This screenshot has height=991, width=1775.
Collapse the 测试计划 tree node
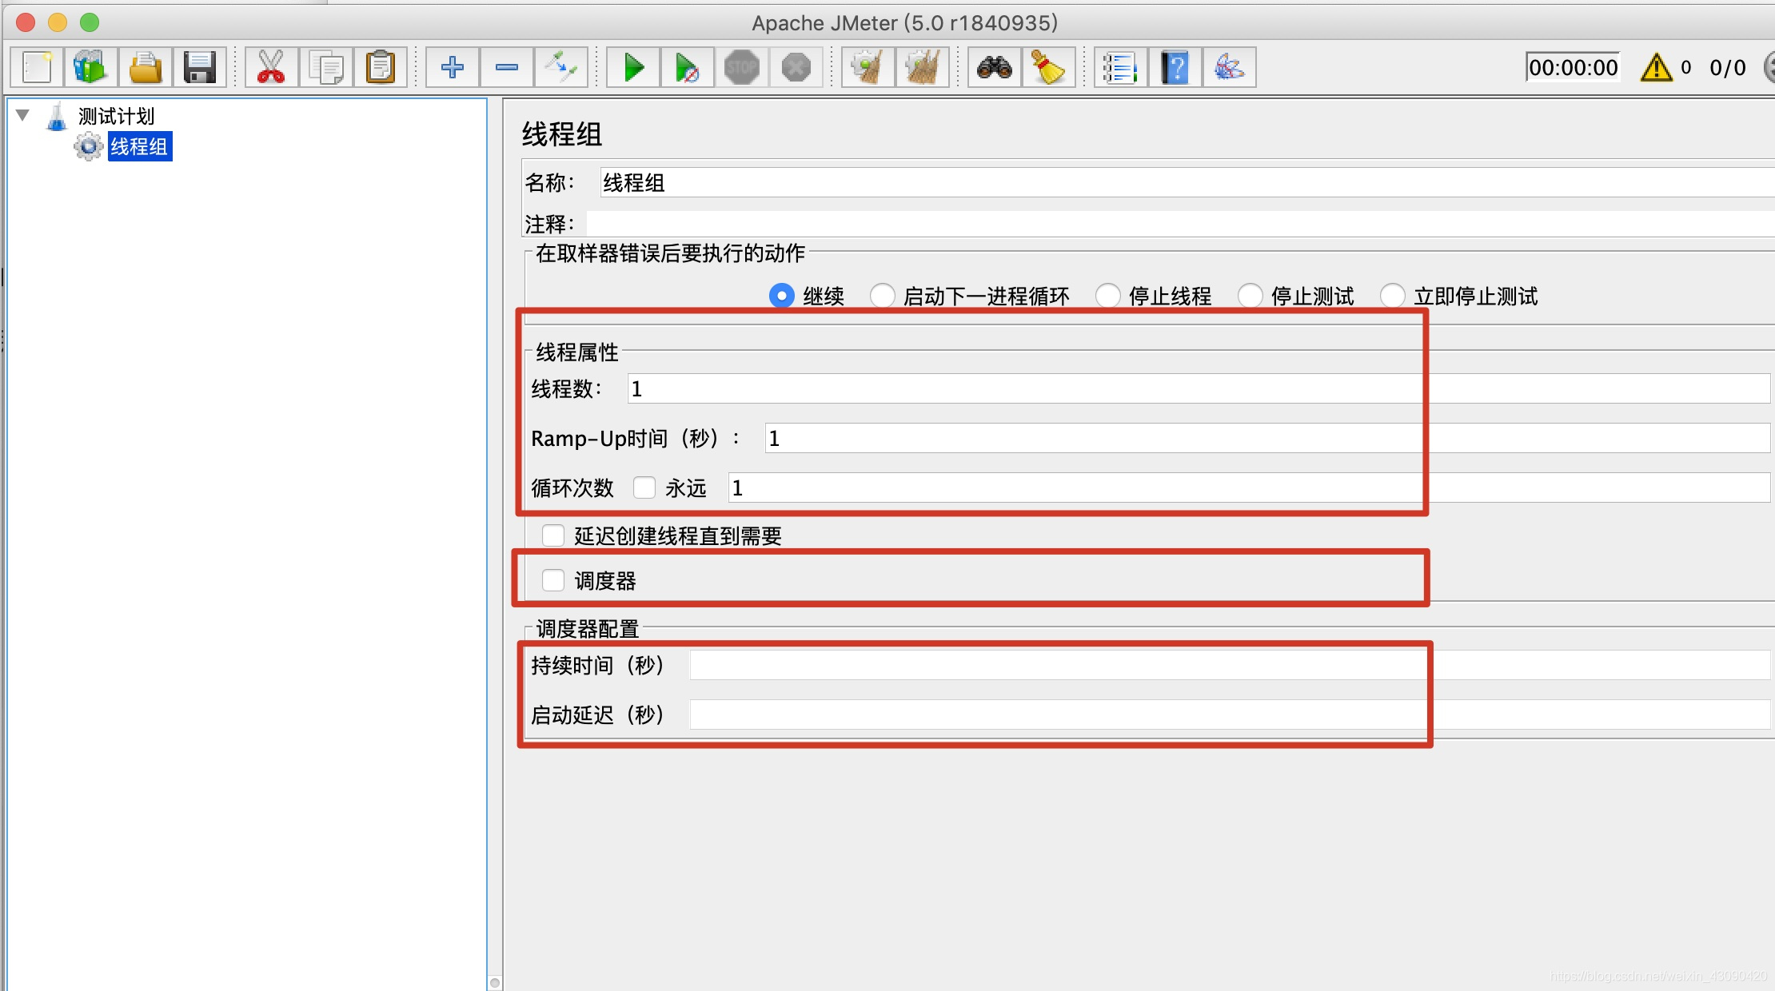click(x=23, y=116)
